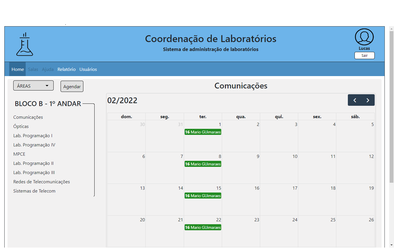Click the Agendar button
Screen dimensions: 394x249
72,86
